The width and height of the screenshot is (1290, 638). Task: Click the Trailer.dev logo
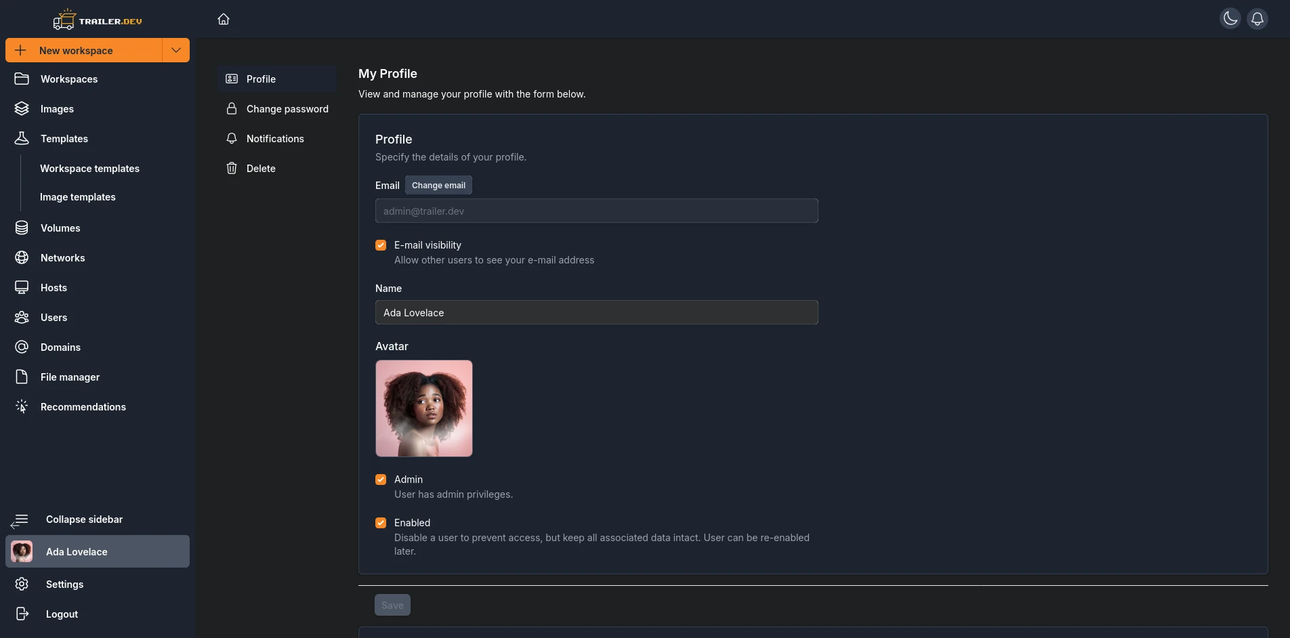(98, 20)
